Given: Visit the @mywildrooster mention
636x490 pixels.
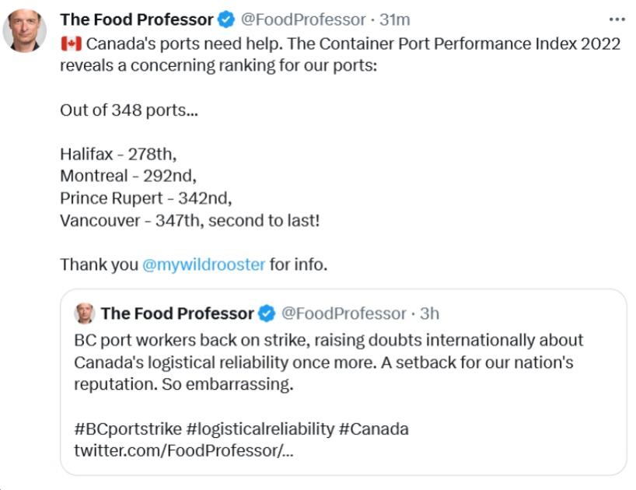Looking at the screenshot, I should click(x=204, y=264).
